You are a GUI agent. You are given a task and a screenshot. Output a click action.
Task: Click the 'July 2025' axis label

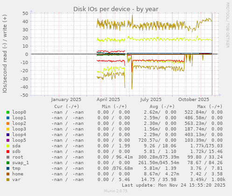tap(151, 100)
